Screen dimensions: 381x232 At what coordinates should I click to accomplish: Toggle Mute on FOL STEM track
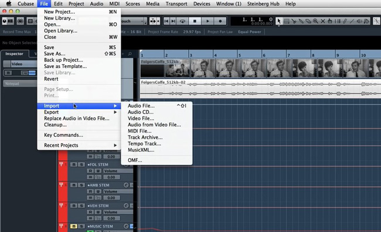pos(74,164)
